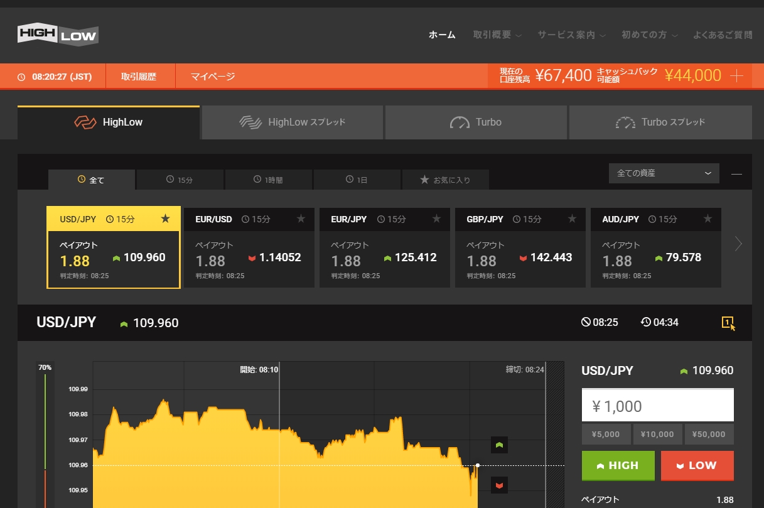Favorite the AUD/JPY asset card star
Viewport: 764px width, 508px height.
click(x=708, y=219)
